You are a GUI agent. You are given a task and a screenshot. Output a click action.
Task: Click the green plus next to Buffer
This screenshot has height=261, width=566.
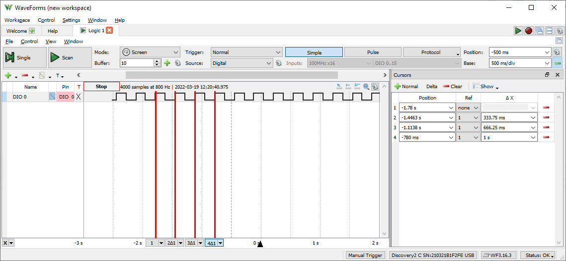click(167, 63)
